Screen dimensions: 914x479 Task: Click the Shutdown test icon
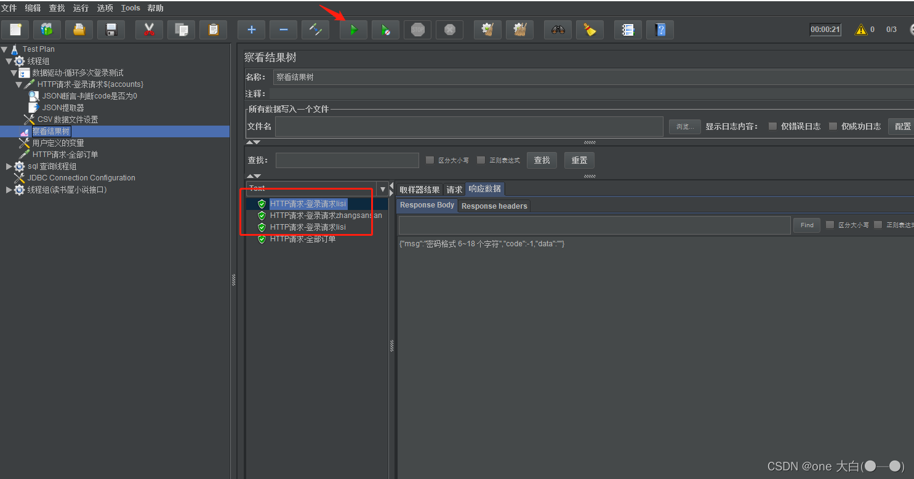click(x=449, y=30)
